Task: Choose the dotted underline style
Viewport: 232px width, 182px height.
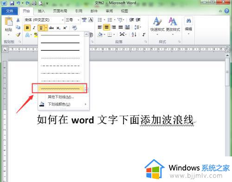Action: click(60, 58)
